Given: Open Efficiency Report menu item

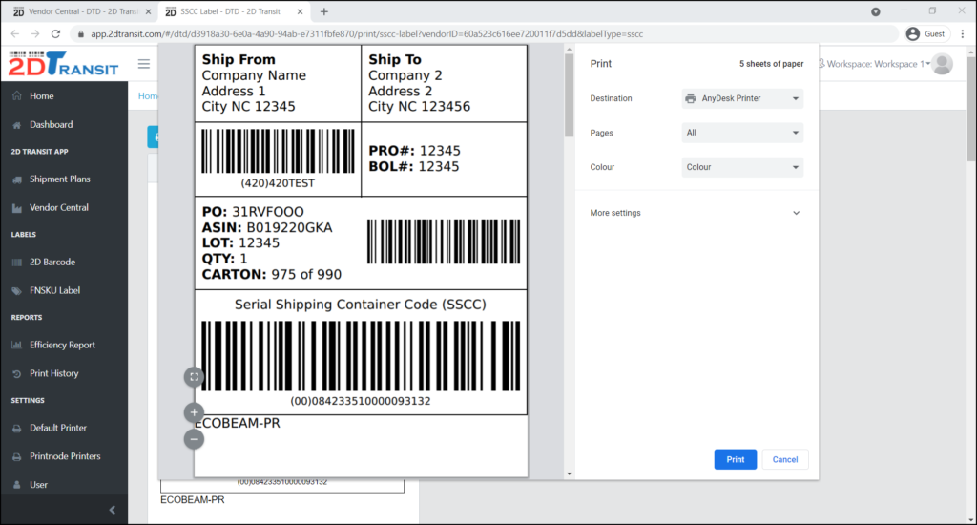Looking at the screenshot, I should (x=64, y=345).
